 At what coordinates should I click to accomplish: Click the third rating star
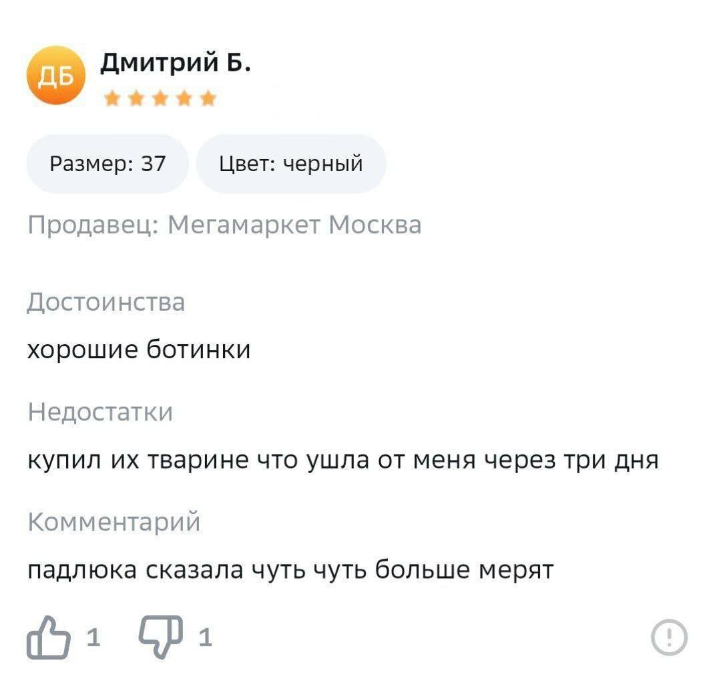click(x=160, y=100)
